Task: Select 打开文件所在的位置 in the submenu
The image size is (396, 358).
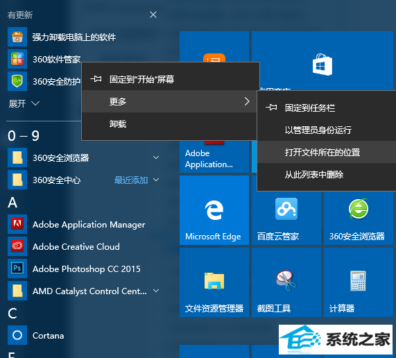Action: 327,152
